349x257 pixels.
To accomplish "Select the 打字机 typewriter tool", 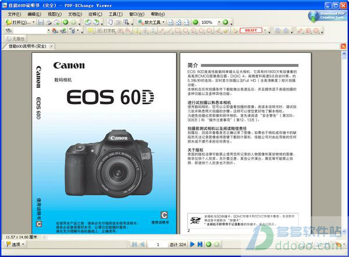I will click(x=106, y=31).
